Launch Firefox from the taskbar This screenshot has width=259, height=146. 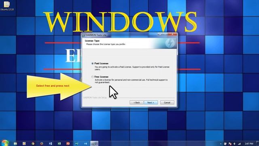coord(42,144)
